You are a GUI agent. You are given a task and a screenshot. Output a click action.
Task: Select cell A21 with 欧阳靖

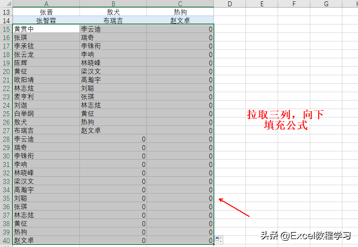coord(46,80)
